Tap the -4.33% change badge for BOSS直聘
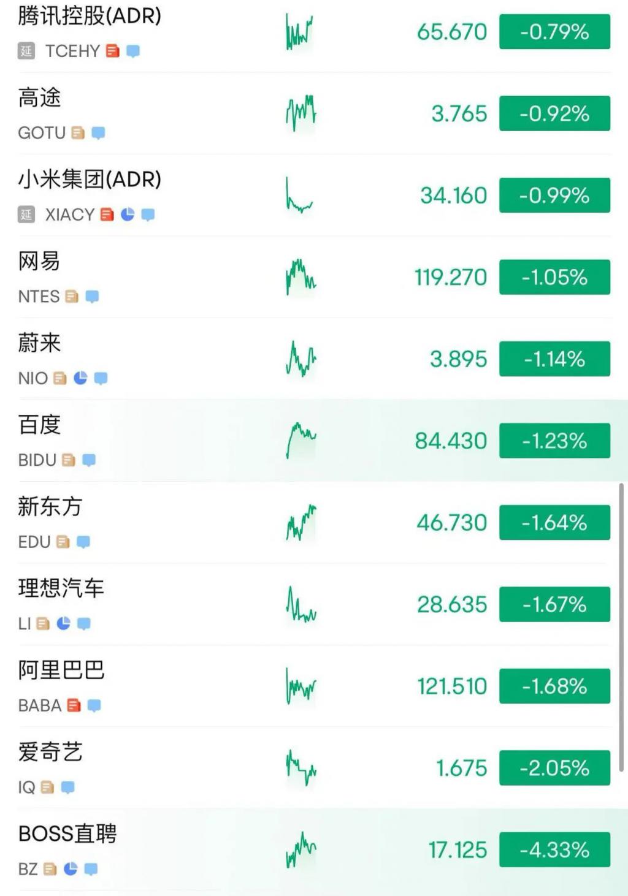This screenshot has height=896, width=628. 554,850
